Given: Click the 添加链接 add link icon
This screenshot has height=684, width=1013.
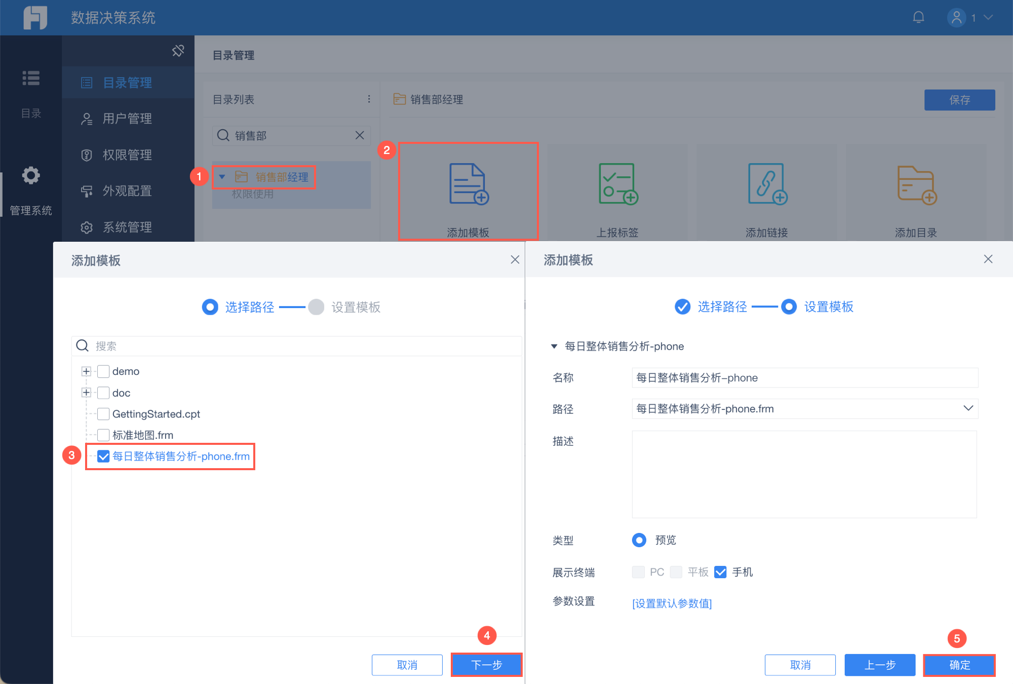Looking at the screenshot, I should click(x=767, y=183).
